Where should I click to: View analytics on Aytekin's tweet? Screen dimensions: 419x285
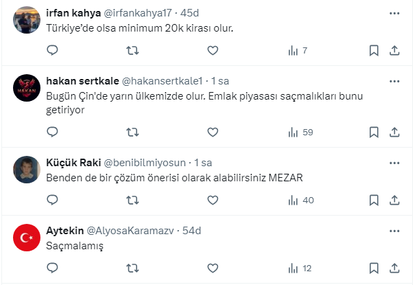[x=300, y=268]
